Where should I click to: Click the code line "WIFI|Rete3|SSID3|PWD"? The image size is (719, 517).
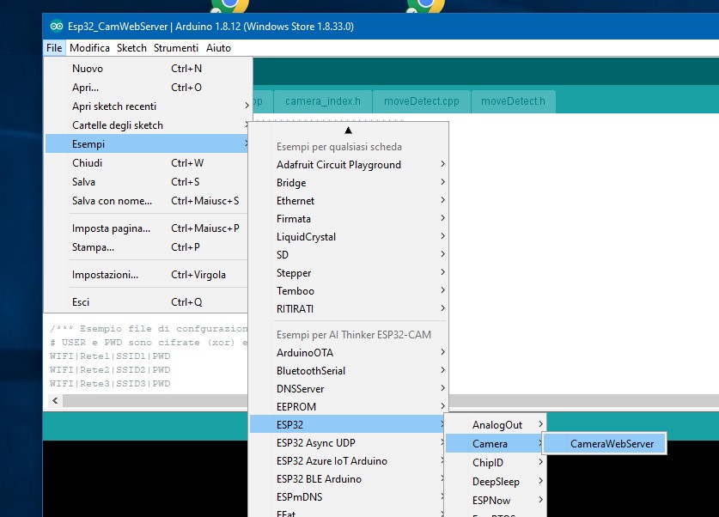110,384
